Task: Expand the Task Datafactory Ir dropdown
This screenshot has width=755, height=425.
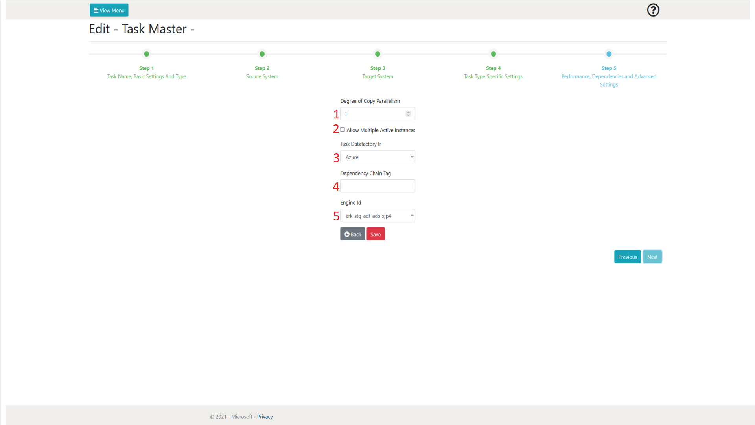Action: tap(377, 157)
